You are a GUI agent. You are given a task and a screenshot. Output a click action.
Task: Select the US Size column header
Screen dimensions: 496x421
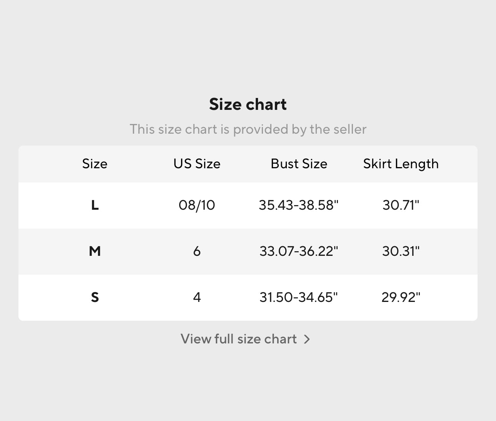(197, 164)
